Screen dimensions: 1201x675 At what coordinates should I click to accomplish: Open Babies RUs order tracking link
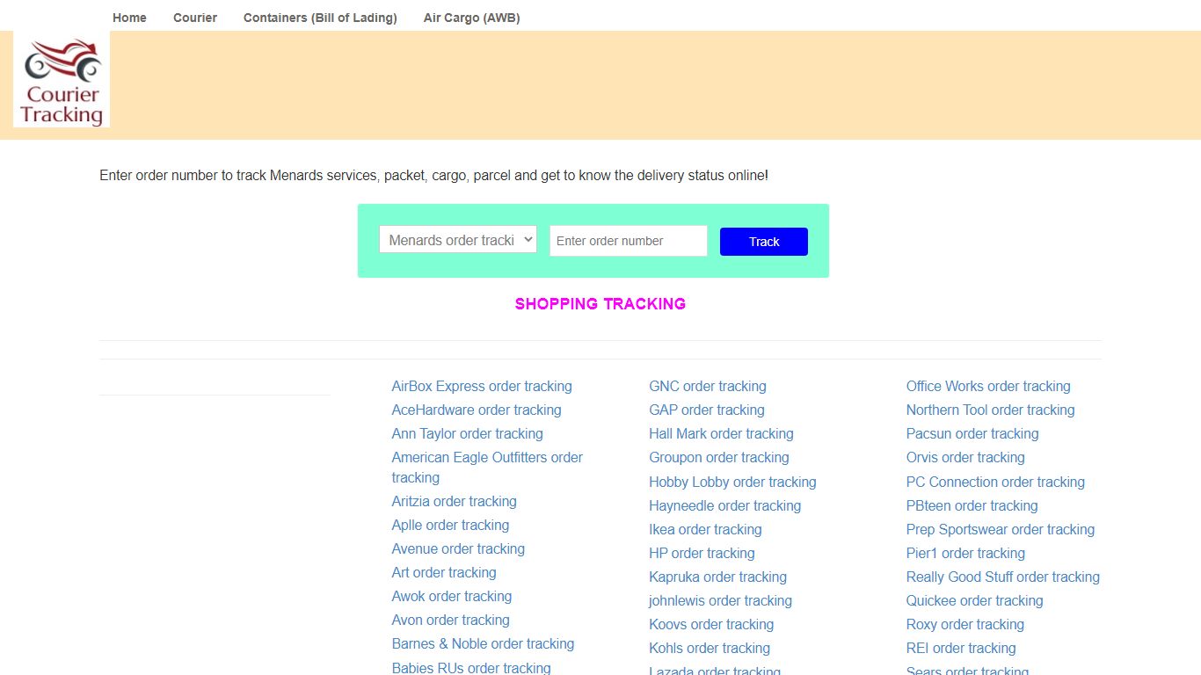tap(471, 667)
